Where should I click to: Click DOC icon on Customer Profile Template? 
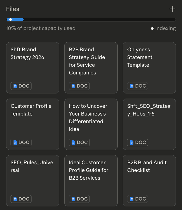tap(15, 142)
